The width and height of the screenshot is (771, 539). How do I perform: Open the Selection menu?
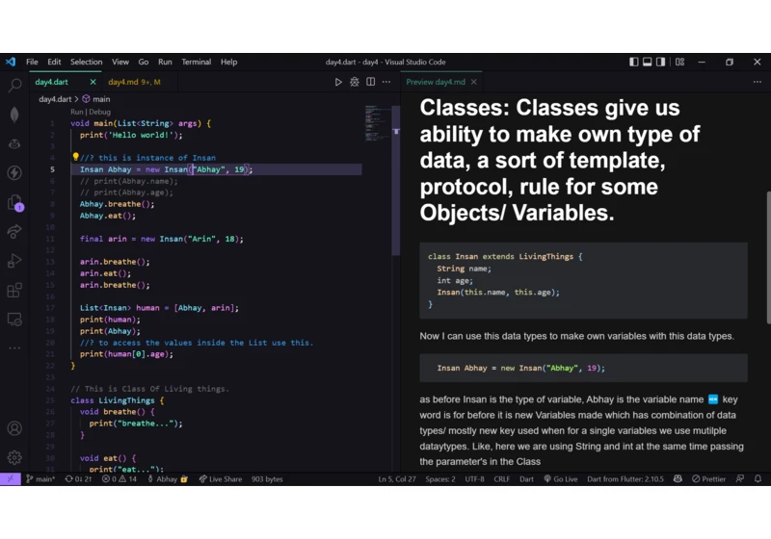click(x=86, y=62)
